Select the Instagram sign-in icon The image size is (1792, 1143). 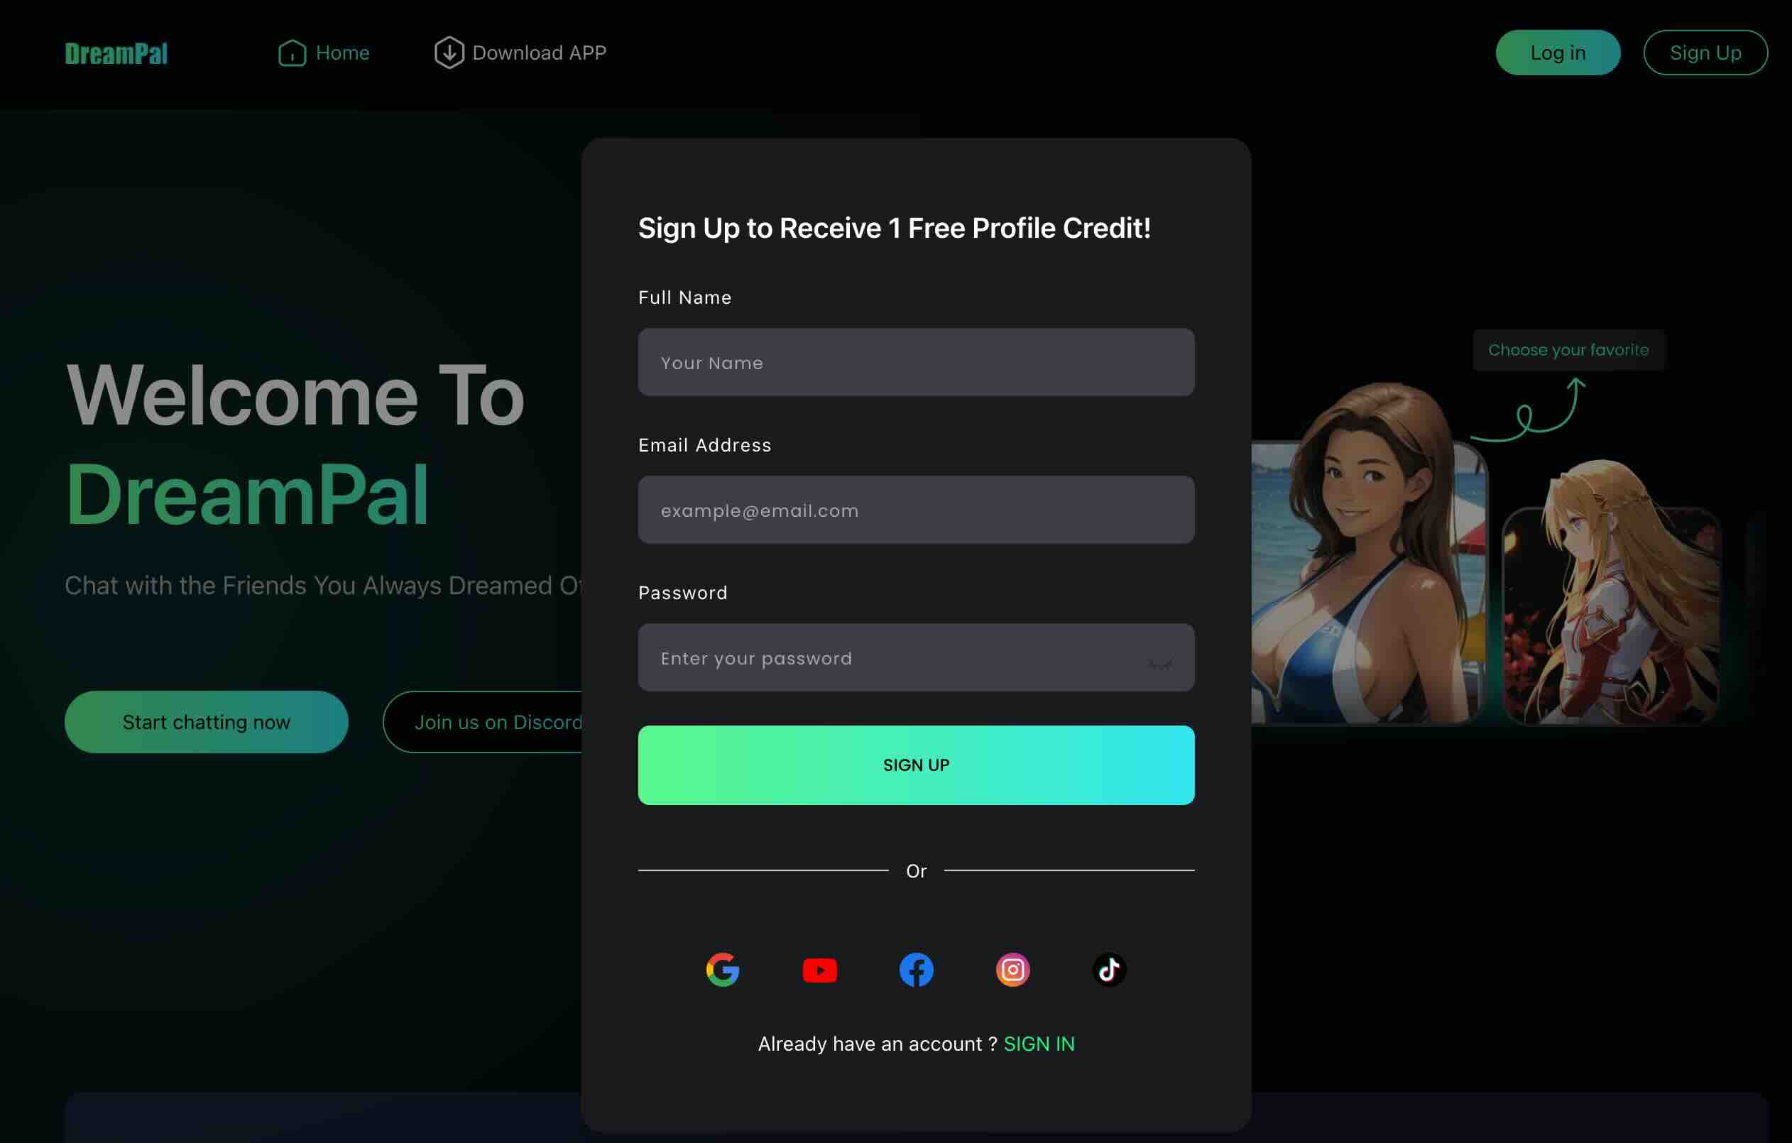tap(1012, 969)
